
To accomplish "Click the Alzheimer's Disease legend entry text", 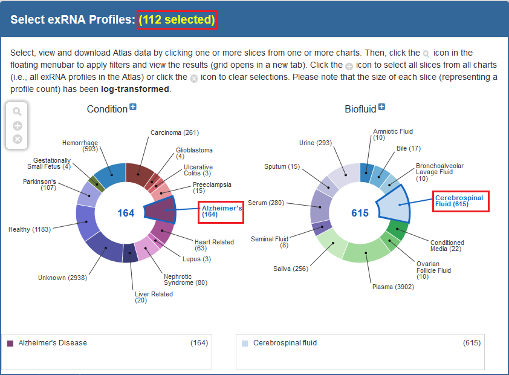I will [x=53, y=343].
